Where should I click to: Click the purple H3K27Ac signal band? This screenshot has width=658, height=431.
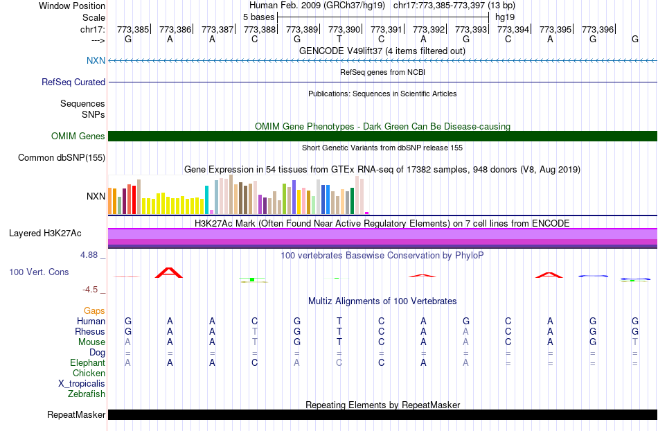pos(383,238)
